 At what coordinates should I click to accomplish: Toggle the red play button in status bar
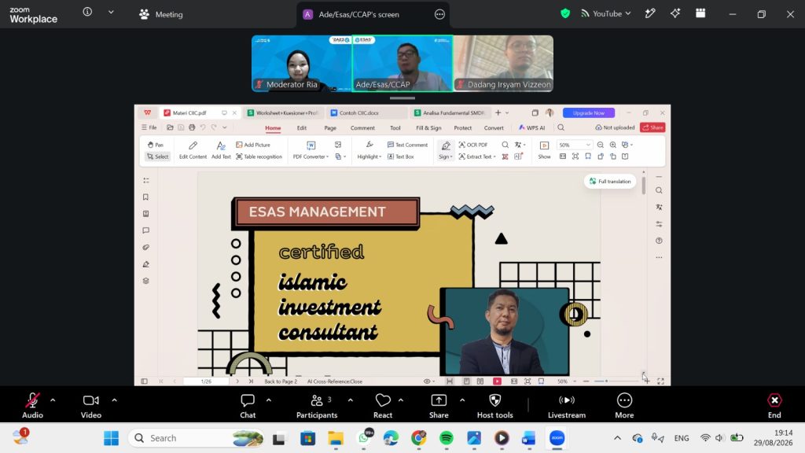click(x=497, y=381)
